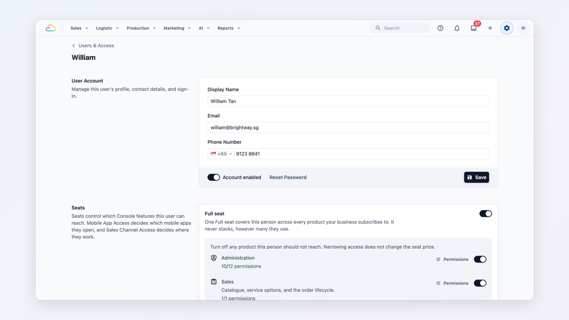Save the user account changes
The height and width of the screenshot is (320, 569).
pyautogui.click(x=477, y=177)
